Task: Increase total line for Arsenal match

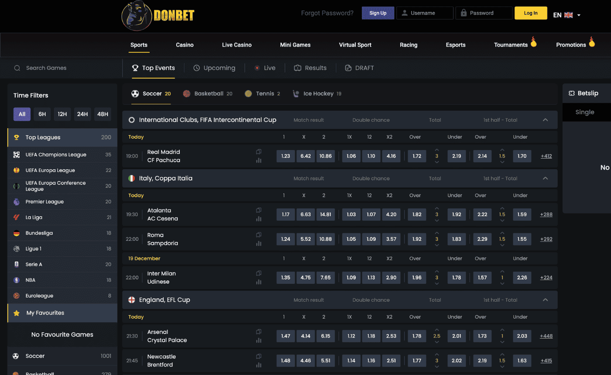Action: 437,330
